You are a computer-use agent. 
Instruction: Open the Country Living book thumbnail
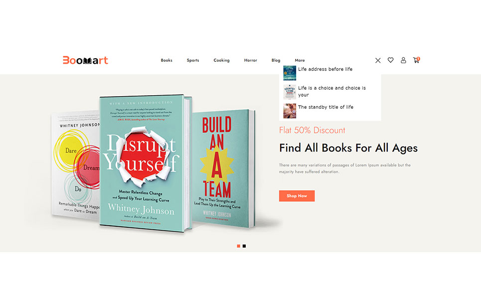pyautogui.click(x=290, y=92)
